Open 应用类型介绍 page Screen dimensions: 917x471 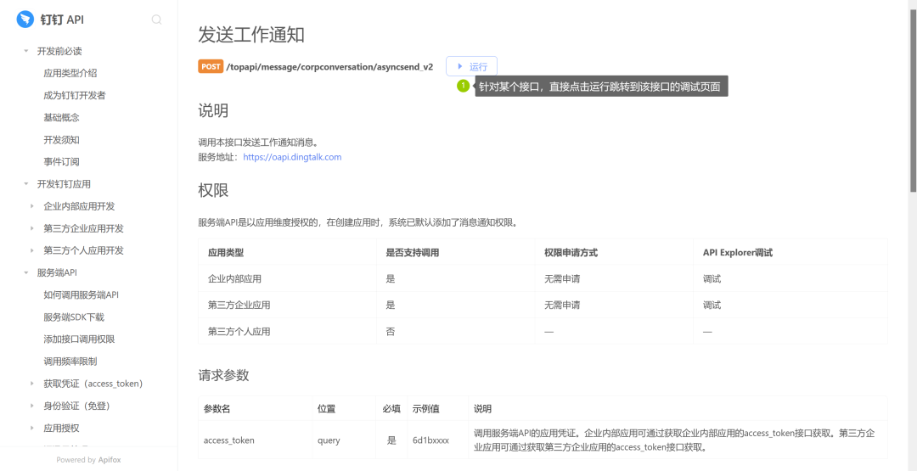tap(70, 73)
